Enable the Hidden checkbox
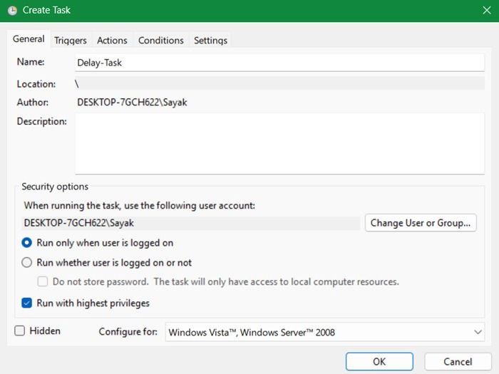The width and height of the screenshot is (499, 374). pyautogui.click(x=20, y=331)
